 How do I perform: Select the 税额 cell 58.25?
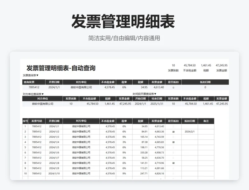(x=140, y=158)
